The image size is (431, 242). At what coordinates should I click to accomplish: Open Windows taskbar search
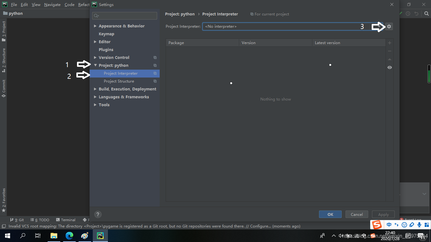pos(23,236)
